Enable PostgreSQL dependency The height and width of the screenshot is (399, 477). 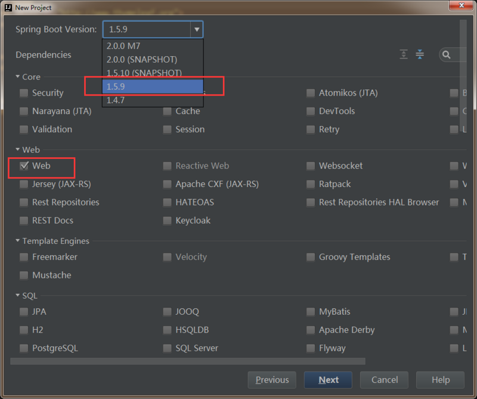[x=24, y=348]
